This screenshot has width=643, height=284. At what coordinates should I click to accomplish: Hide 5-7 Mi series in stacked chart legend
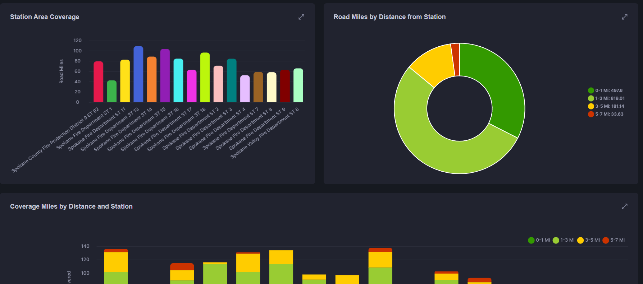614,240
